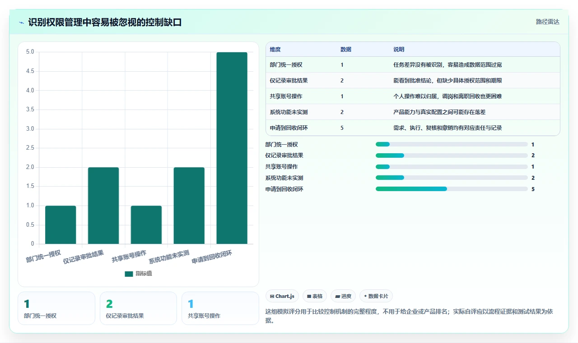Open the 仅记录审批结果 data card showing 2
The image size is (578, 343).
(138, 308)
